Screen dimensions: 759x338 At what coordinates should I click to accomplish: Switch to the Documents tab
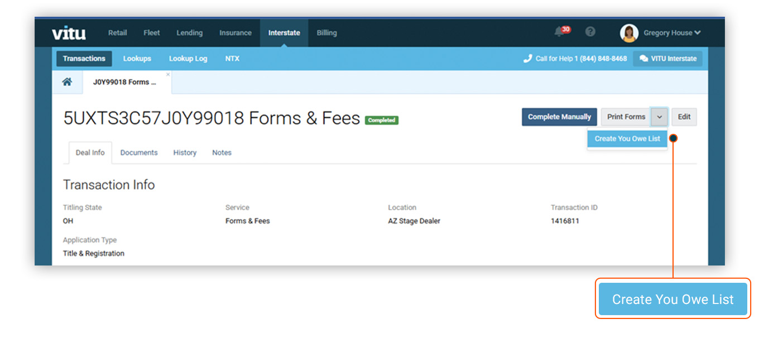pos(138,152)
